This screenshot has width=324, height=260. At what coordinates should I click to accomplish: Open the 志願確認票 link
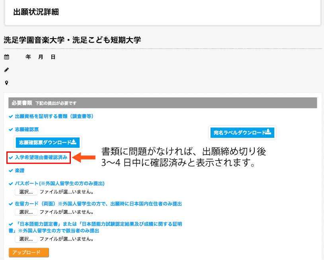tap(27, 129)
